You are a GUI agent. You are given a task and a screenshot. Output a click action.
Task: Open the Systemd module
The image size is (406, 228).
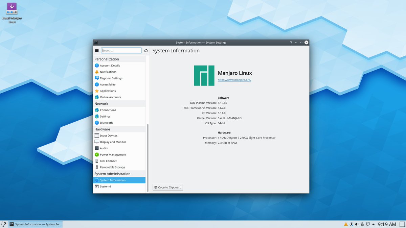(x=119, y=186)
